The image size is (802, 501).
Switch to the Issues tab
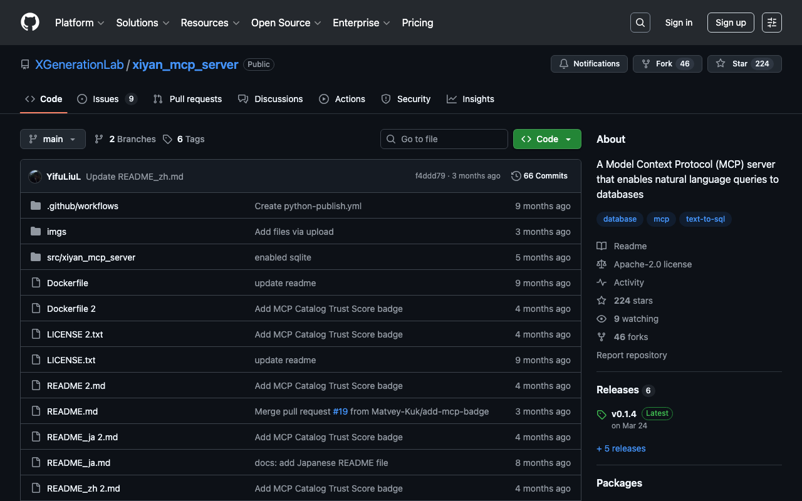click(x=106, y=99)
